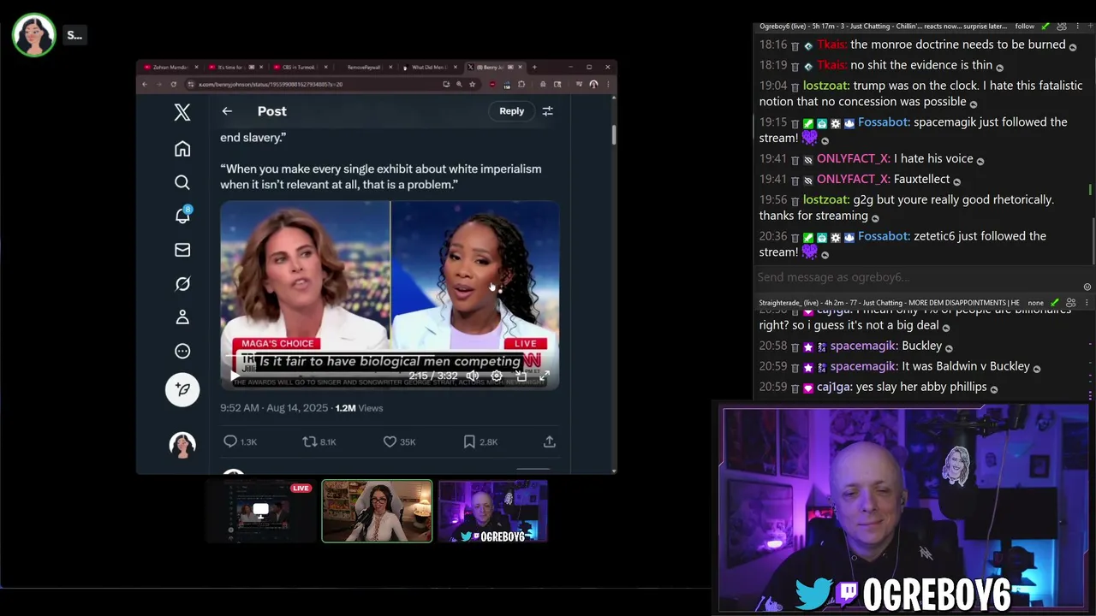
Task: Click username caj1ga at 20:59
Action: point(834,387)
